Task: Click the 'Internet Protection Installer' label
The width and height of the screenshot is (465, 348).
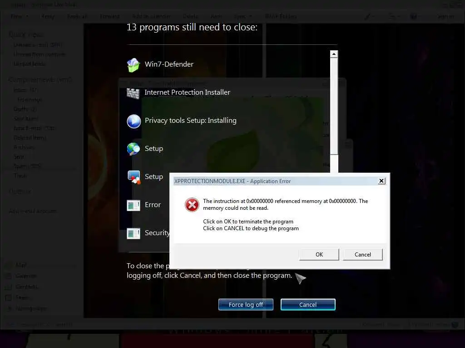Action: click(187, 92)
